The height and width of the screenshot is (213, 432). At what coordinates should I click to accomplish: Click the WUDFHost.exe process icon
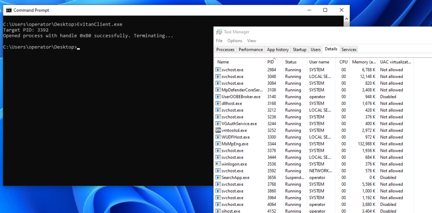pos(218,137)
